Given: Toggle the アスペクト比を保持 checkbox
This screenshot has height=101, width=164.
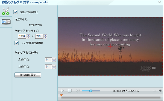Looking at the screenshot, I should [x=16, y=43].
